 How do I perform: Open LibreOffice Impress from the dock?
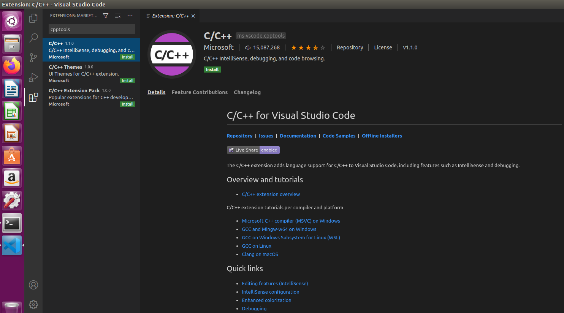12,133
